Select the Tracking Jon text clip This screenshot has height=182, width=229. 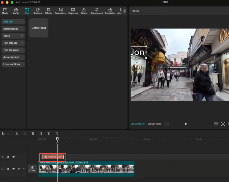(53, 157)
